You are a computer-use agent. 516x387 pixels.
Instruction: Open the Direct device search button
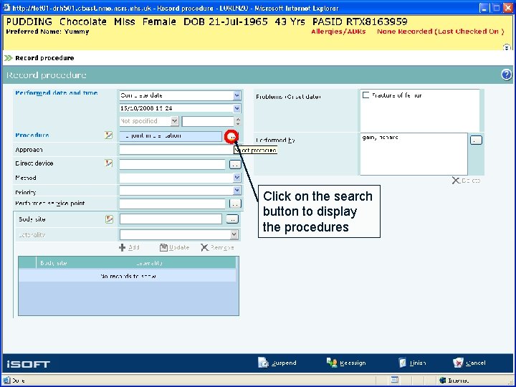(235, 164)
